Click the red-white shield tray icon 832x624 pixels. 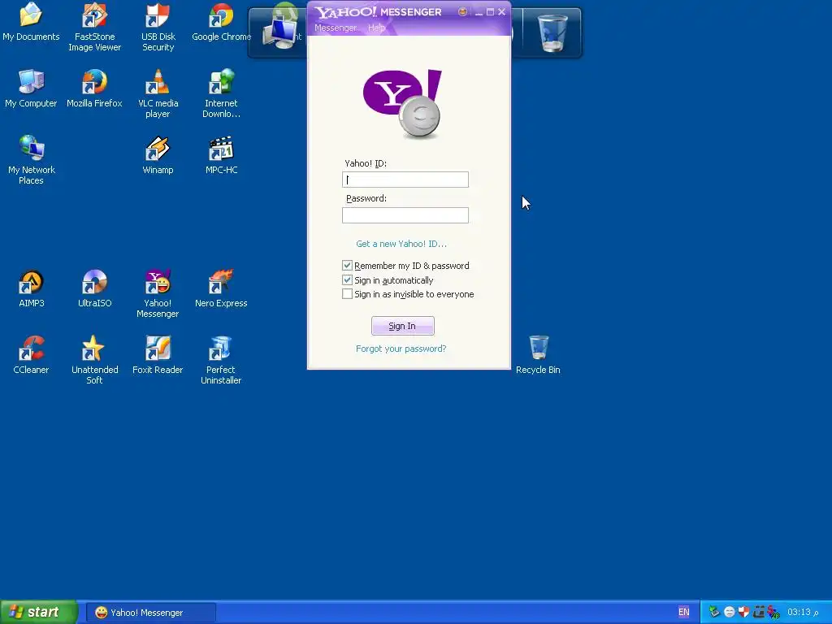pyautogui.click(x=744, y=612)
